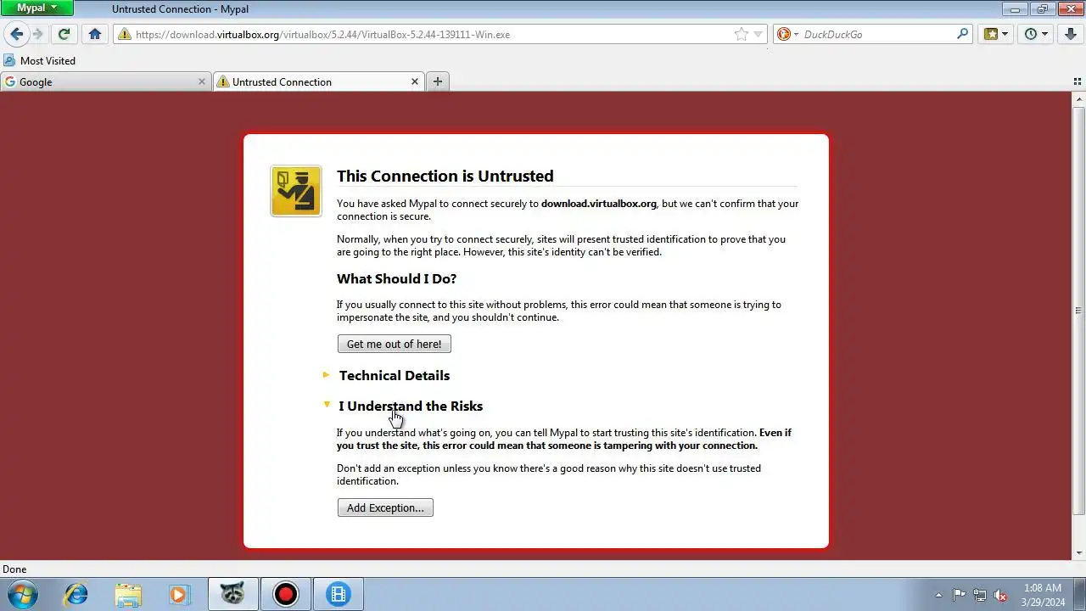Click the scrollbar down arrow
The image size is (1086, 611).
[x=1079, y=553]
